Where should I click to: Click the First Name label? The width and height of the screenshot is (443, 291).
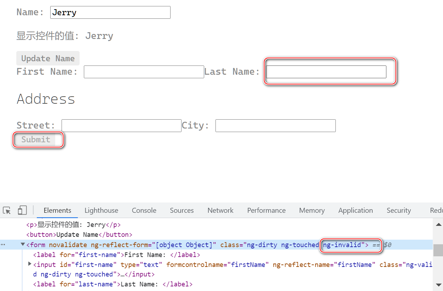point(47,72)
